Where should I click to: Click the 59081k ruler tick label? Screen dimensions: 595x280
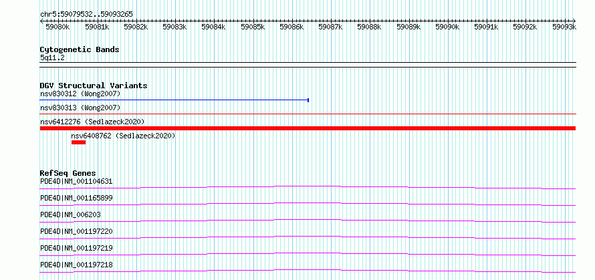pyautogui.click(x=98, y=27)
